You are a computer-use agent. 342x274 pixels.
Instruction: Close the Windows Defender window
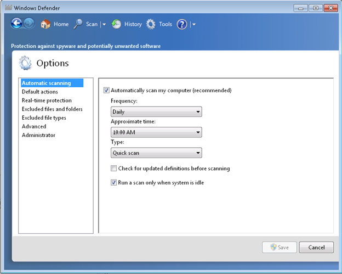click(330, 8)
